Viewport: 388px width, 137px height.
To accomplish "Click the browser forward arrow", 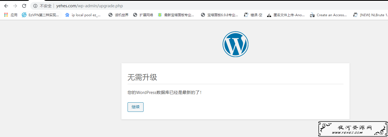I will 15,6.
